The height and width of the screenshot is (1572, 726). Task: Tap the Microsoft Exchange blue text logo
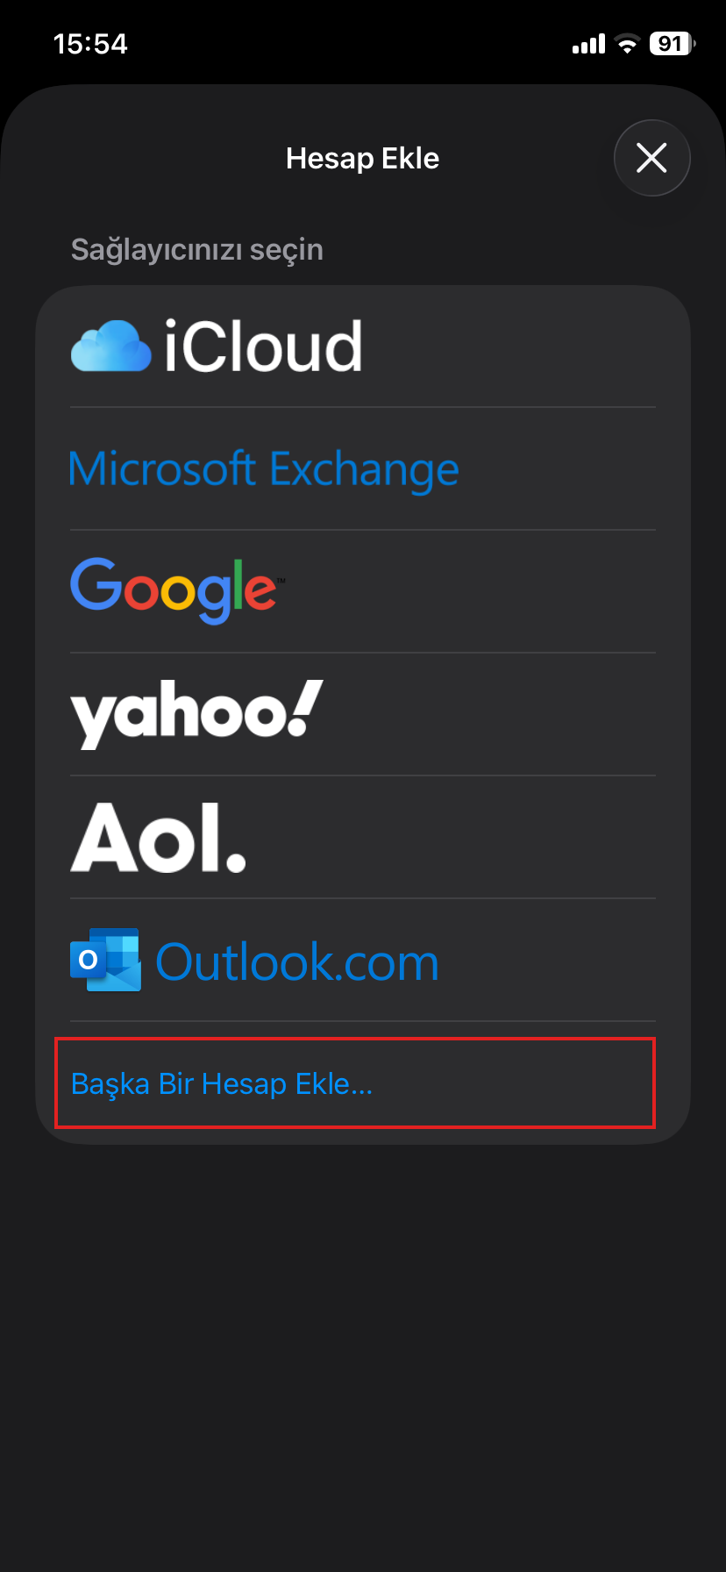[x=263, y=468]
